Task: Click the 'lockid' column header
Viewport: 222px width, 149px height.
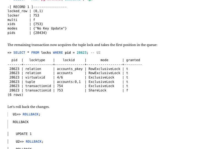Action: (69, 60)
